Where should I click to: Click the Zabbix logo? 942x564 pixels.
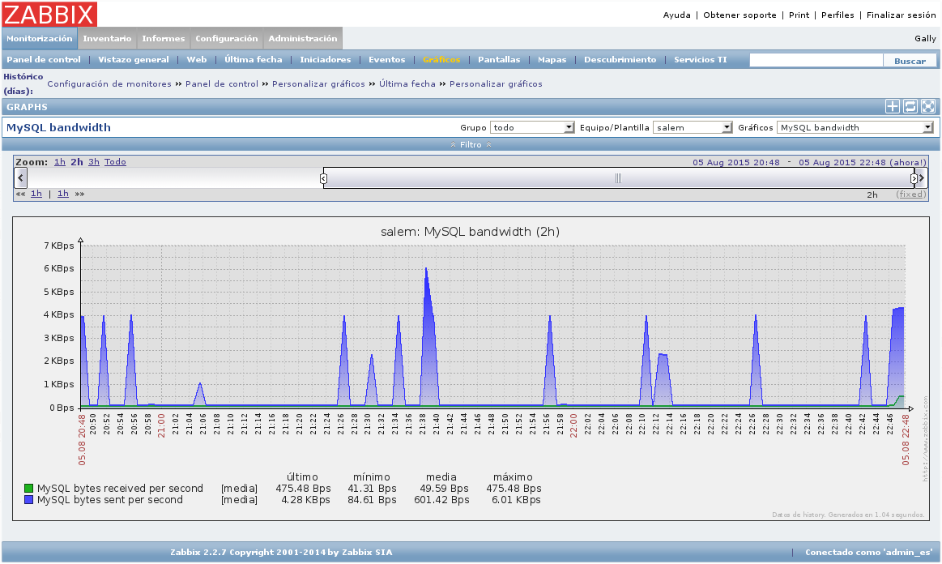point(49,14)
